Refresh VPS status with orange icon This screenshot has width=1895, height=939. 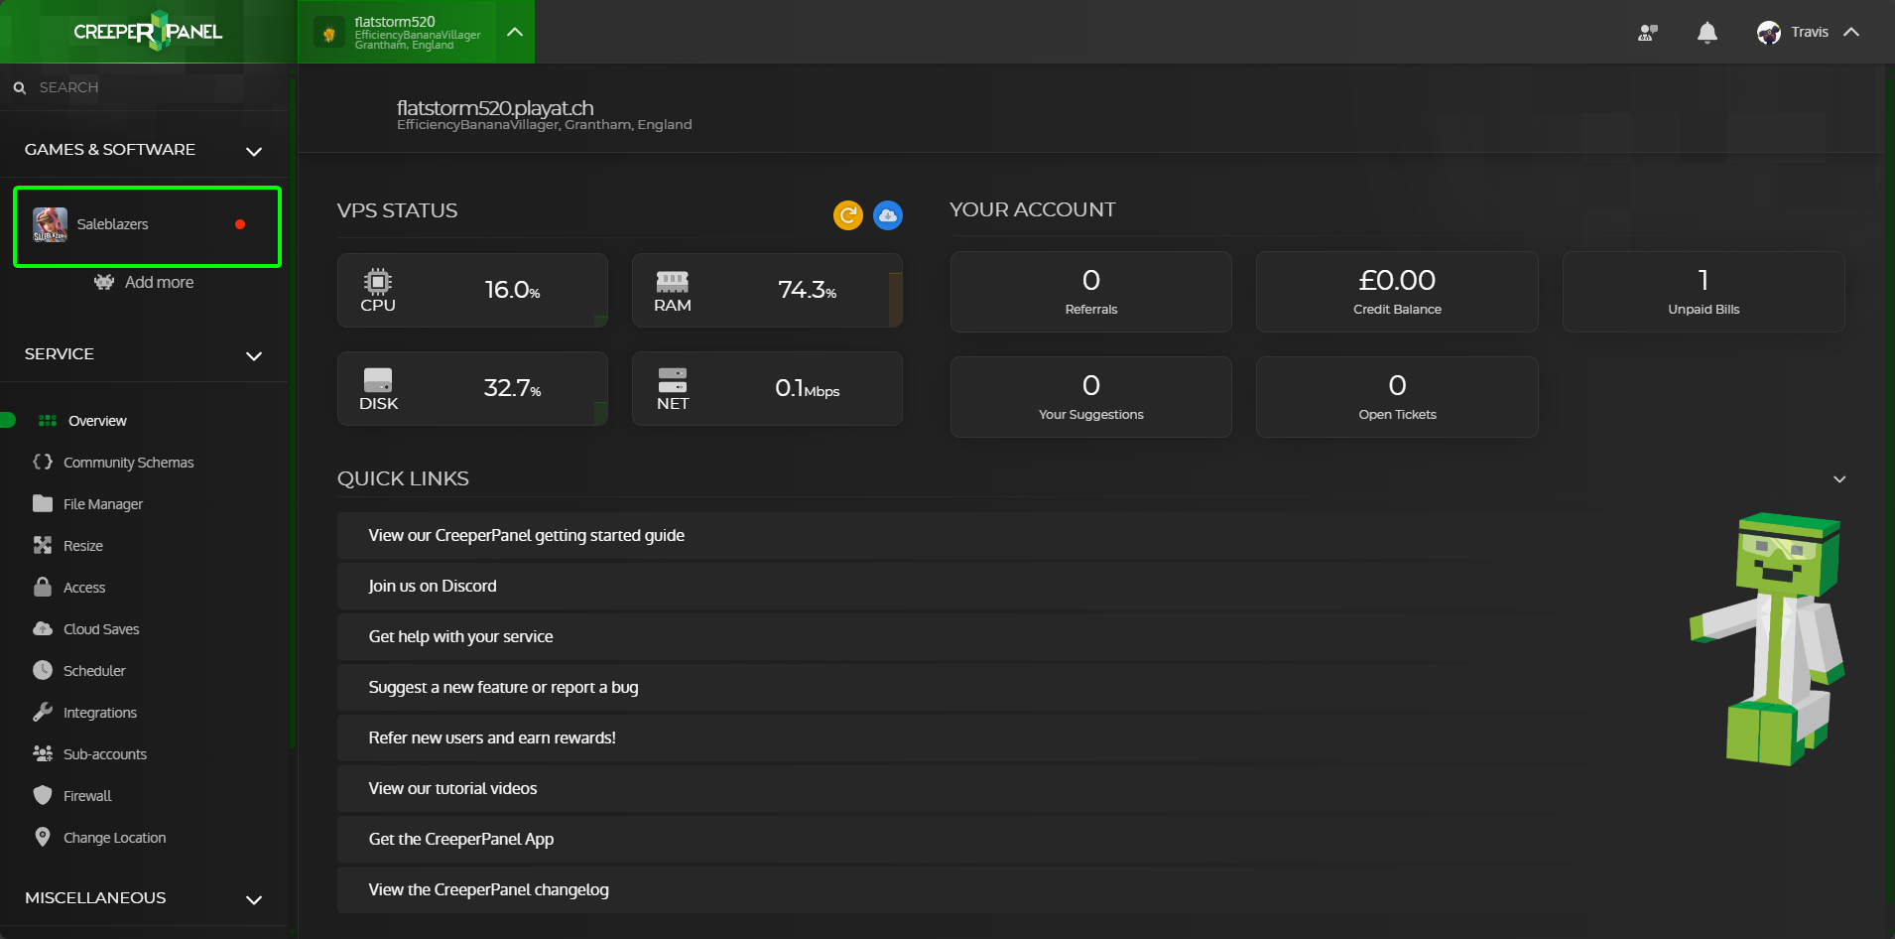coord(848,214)
